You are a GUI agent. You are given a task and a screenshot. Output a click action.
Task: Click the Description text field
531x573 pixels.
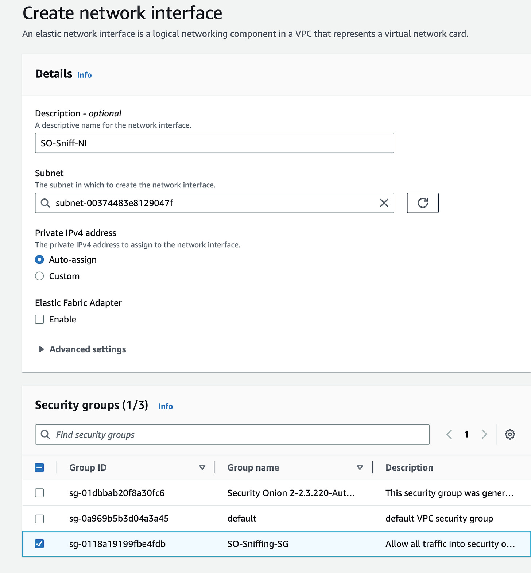(x=214, y=143)
